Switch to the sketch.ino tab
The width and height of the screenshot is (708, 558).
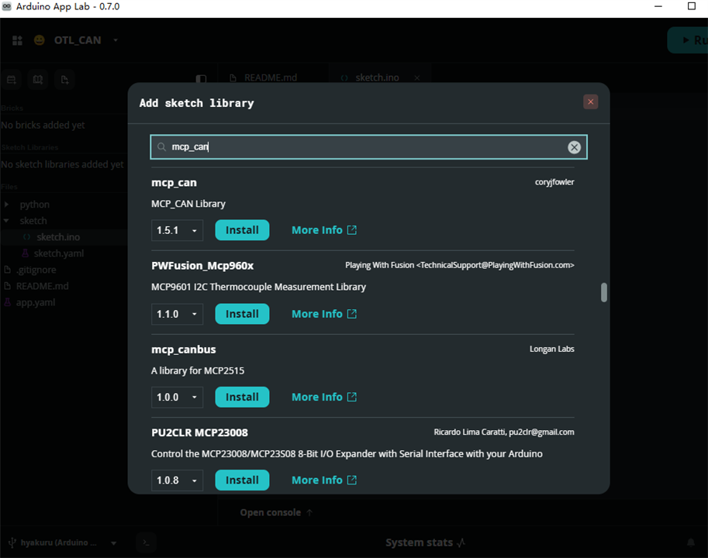click(377, 77)
